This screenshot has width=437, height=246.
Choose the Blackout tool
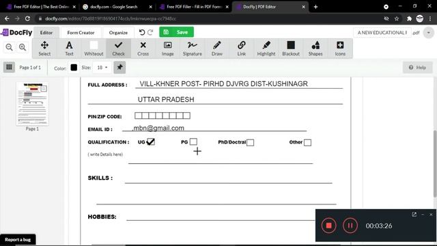pos(291,49)
